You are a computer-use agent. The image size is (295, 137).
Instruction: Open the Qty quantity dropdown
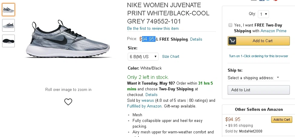(x=263, y=14)
